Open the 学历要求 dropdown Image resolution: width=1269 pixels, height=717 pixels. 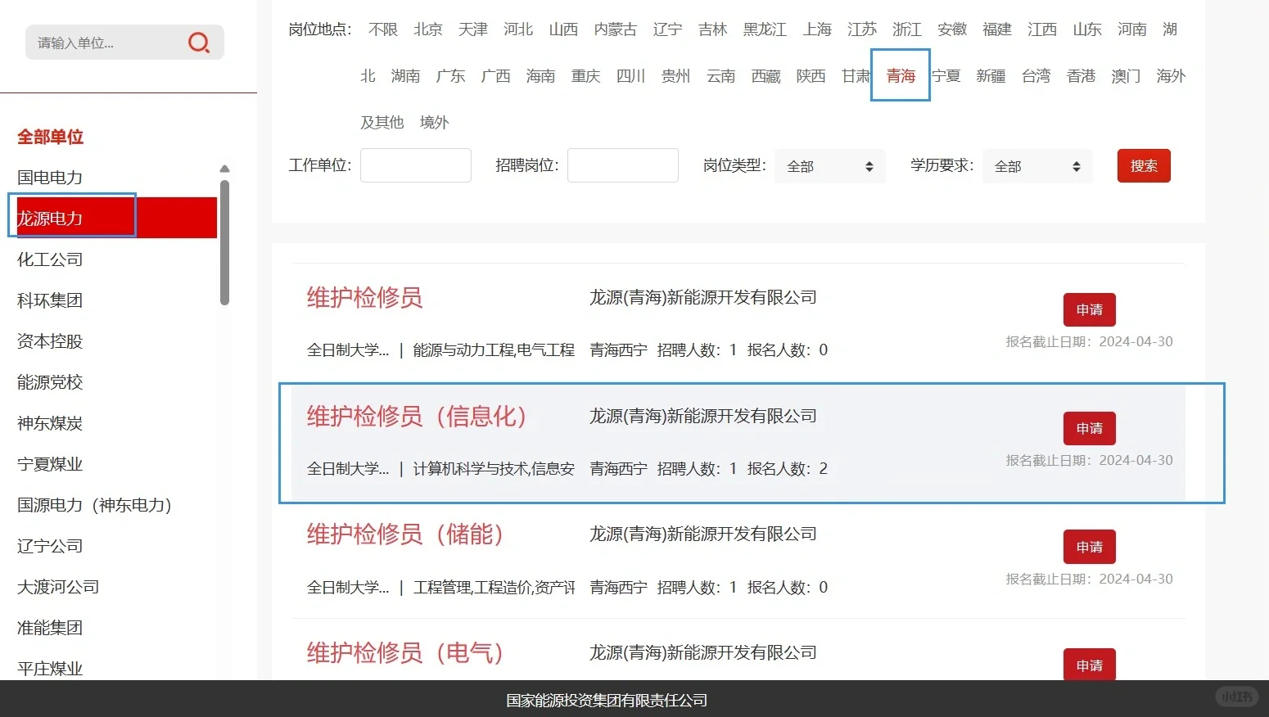pyautogui.click(x=1037, y=166)
